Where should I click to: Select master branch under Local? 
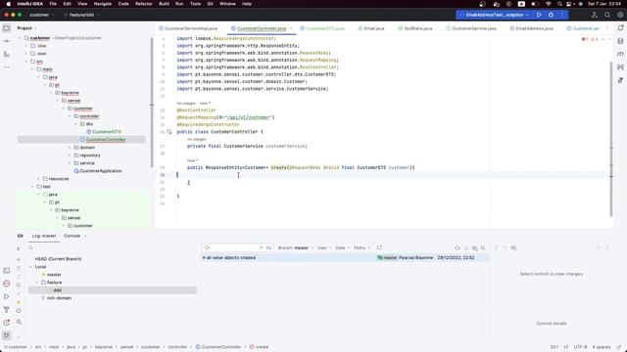tap(54, 275)
